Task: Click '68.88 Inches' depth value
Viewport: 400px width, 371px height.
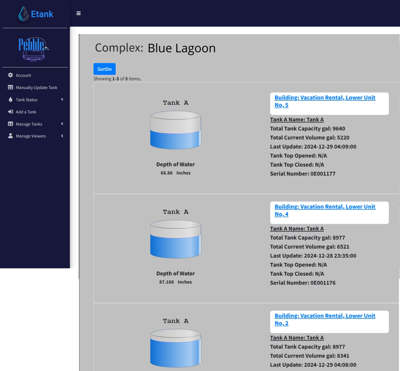Action: 176,173
